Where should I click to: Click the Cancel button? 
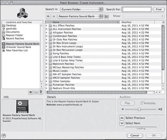(x=135, y=135)
